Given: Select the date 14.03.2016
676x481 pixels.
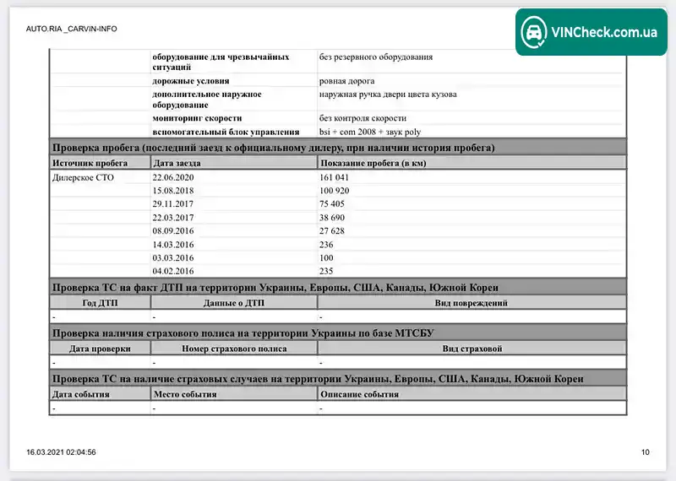Looking at the screenshot, I should pyautogui.click(x=173, y=245).
